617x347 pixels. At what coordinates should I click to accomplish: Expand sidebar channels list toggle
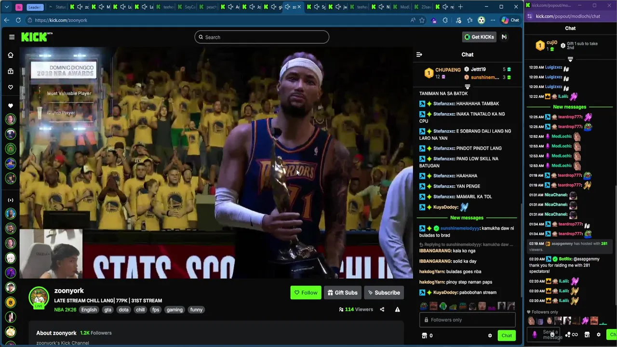(11, 200)
